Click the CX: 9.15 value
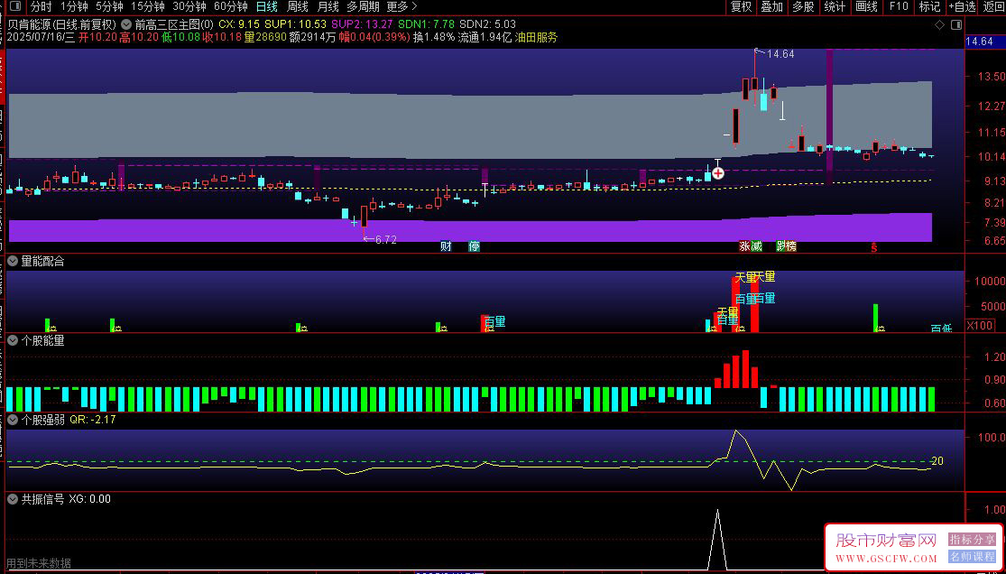This screenshot has height=574, width=1006. (x=239, y=25)
